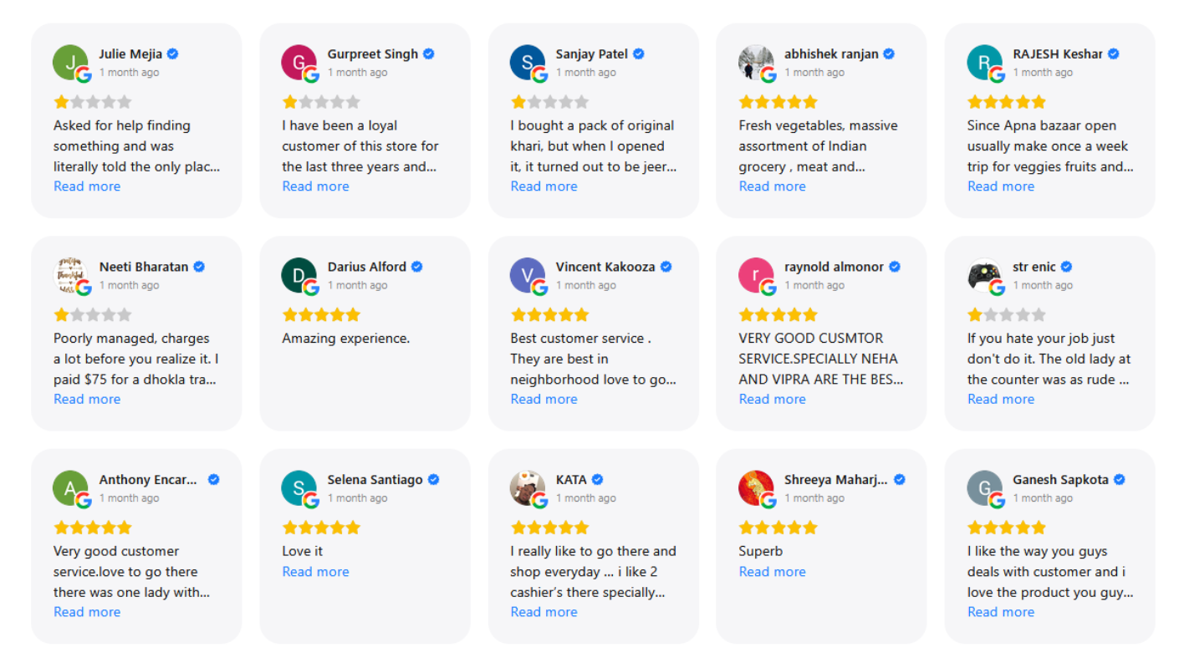Click Darius Alford's 'Amazing experience.' review text
The image size is (1179, 658).
coord(345,339)
